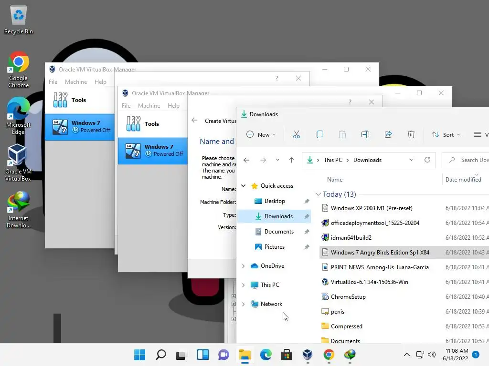Open File menu in the rear VirtualBox Manager
The image size is (489, 366).
pos(53,81)
